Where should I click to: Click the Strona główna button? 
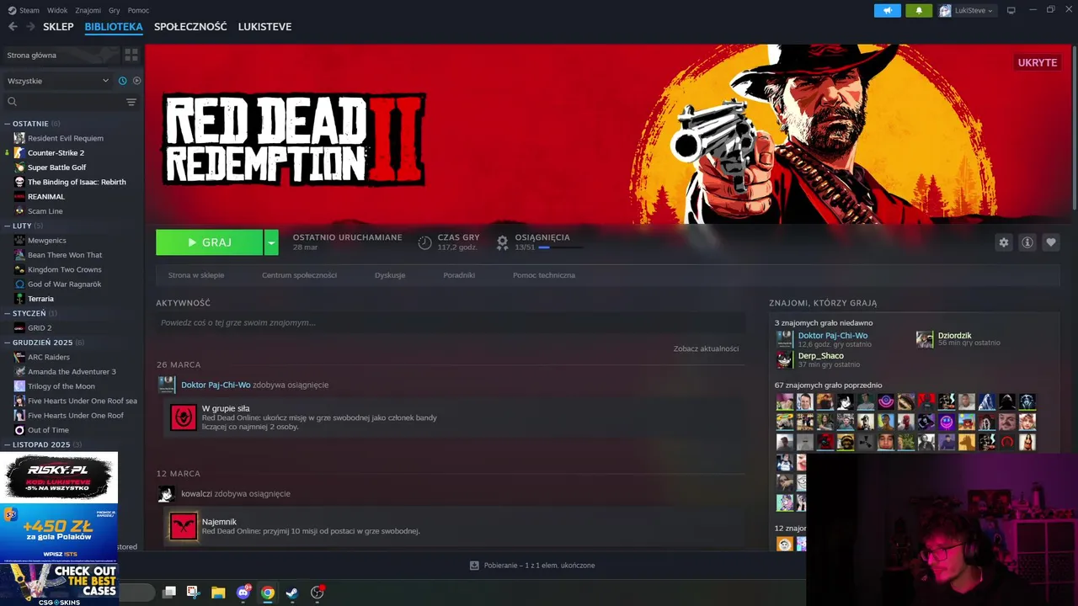click(61, 55)
